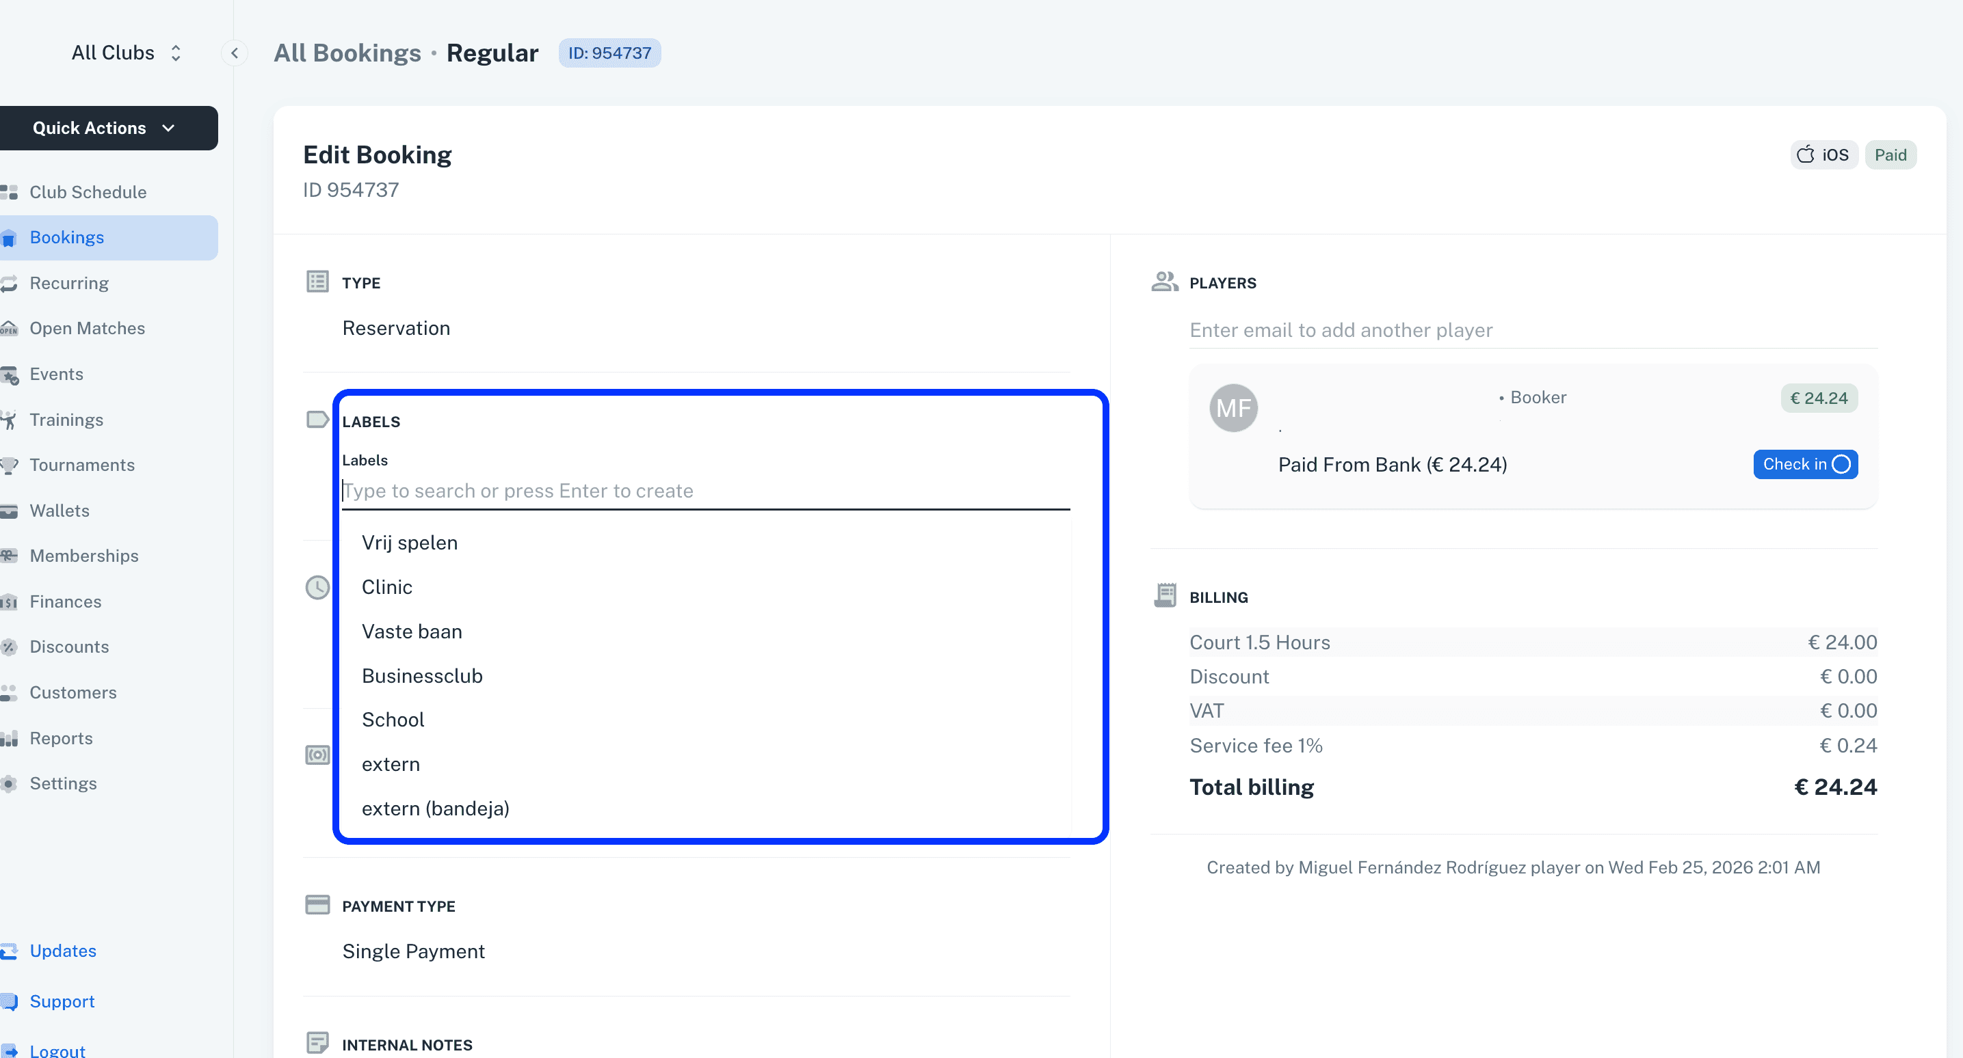
Task: Collapse sidebar with chevron arrow
Action: 235,53
